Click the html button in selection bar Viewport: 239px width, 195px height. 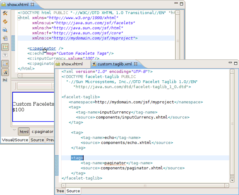point(24,131)
